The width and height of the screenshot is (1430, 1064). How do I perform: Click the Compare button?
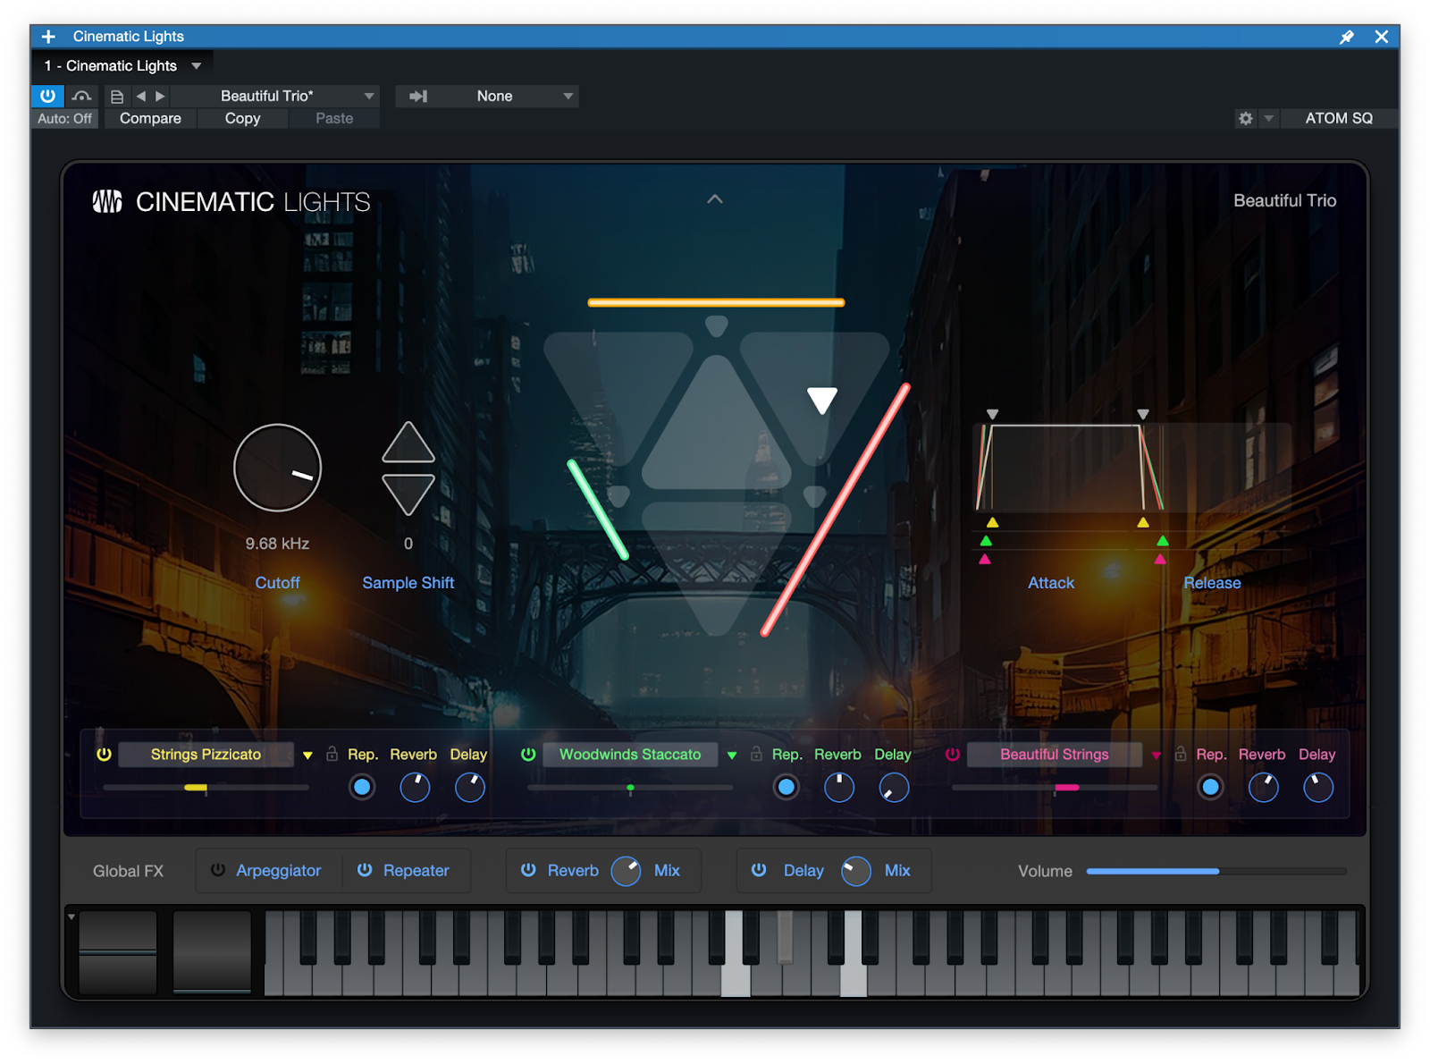coord(150,119)
